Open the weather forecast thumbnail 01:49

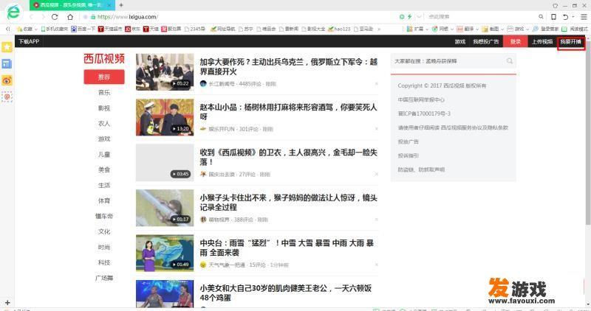165,253
